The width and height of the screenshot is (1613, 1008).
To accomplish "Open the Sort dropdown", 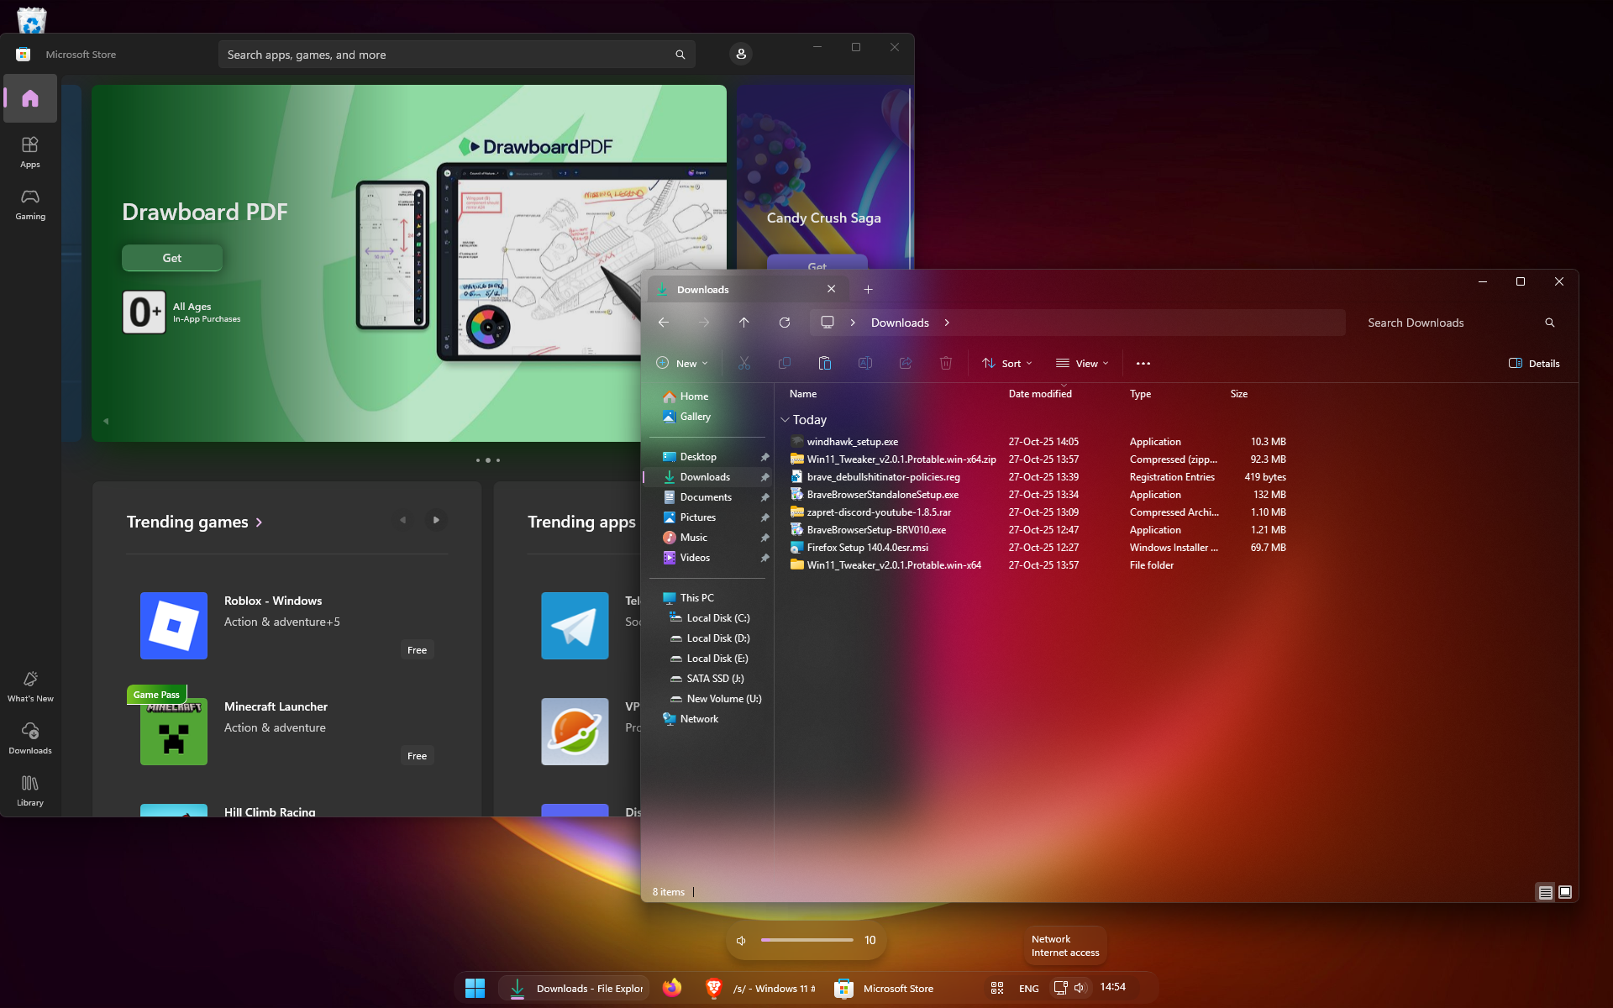I will pos(1007,363).
